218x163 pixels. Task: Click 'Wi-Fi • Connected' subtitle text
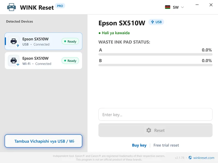[37, 64]
